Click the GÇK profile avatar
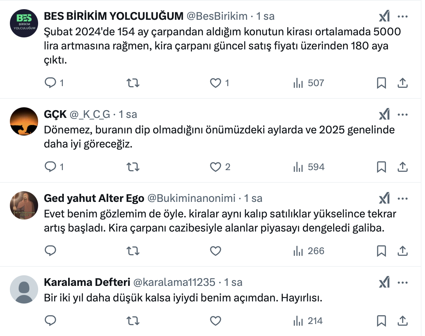This screenshot has width=425, height=336. pos(24,121)
